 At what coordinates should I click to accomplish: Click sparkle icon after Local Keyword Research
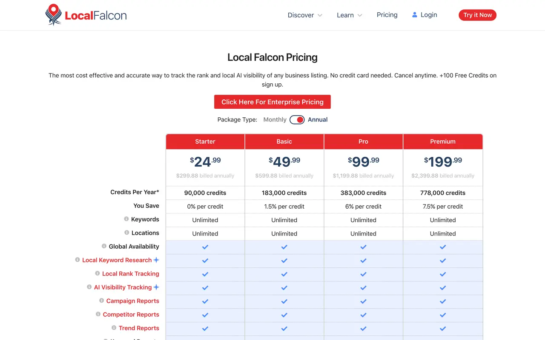(x=156, y=260)
